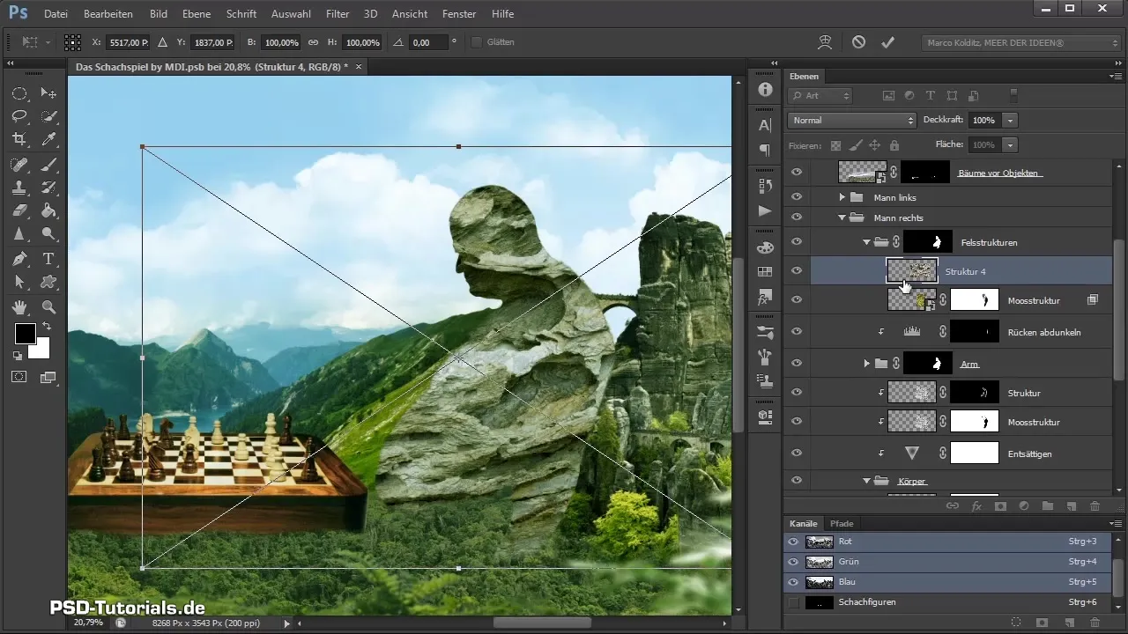Open the Deckkraft opacity dropdown arrow
Image resolution: width=1128 pixels, height=634 pixels.
pyautogui.click(x=1011, y=120)
